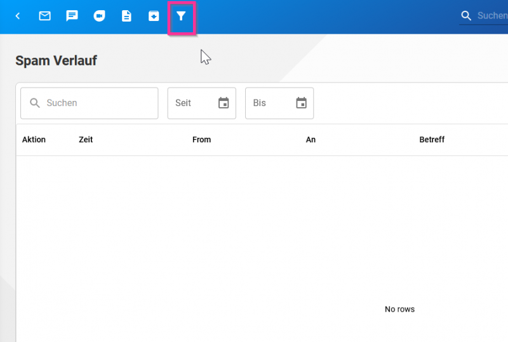The height and width of the screenshot is (342, 508).
Task: Open the calendar picker for Bis
Action: tap(302, 103)
